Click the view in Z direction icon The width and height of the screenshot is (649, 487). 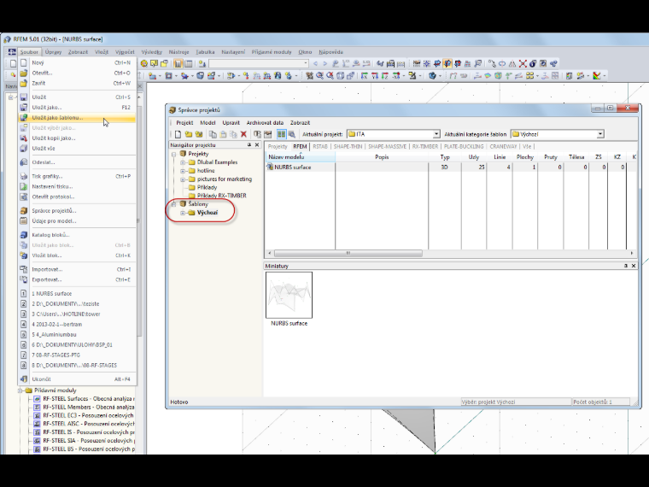pyautogui.click(x=385, y=75)
